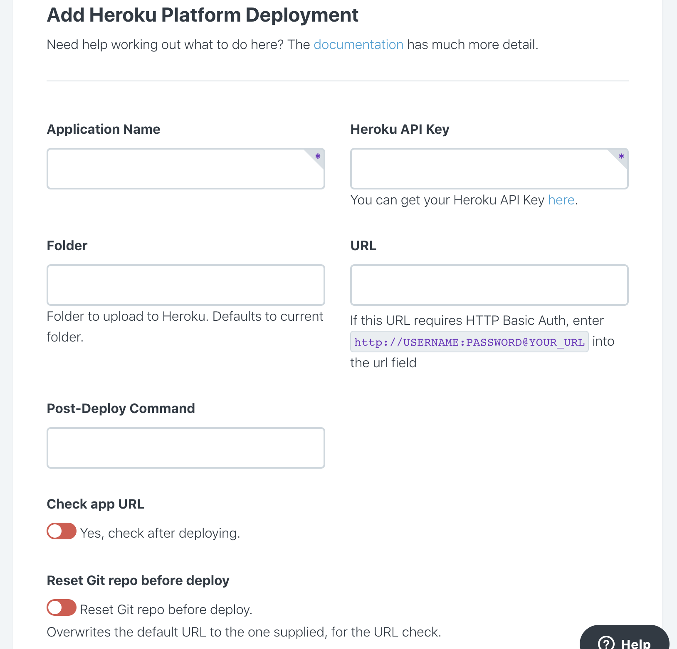The height and width of the screenshot is (649, 677).
Task: Enable 'Reset Git repo before deploy' switch
Action: click(x=62, y=607)
